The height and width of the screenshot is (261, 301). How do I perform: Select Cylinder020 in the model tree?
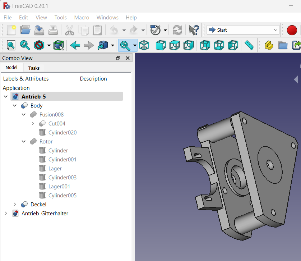(x=62, y=132)
